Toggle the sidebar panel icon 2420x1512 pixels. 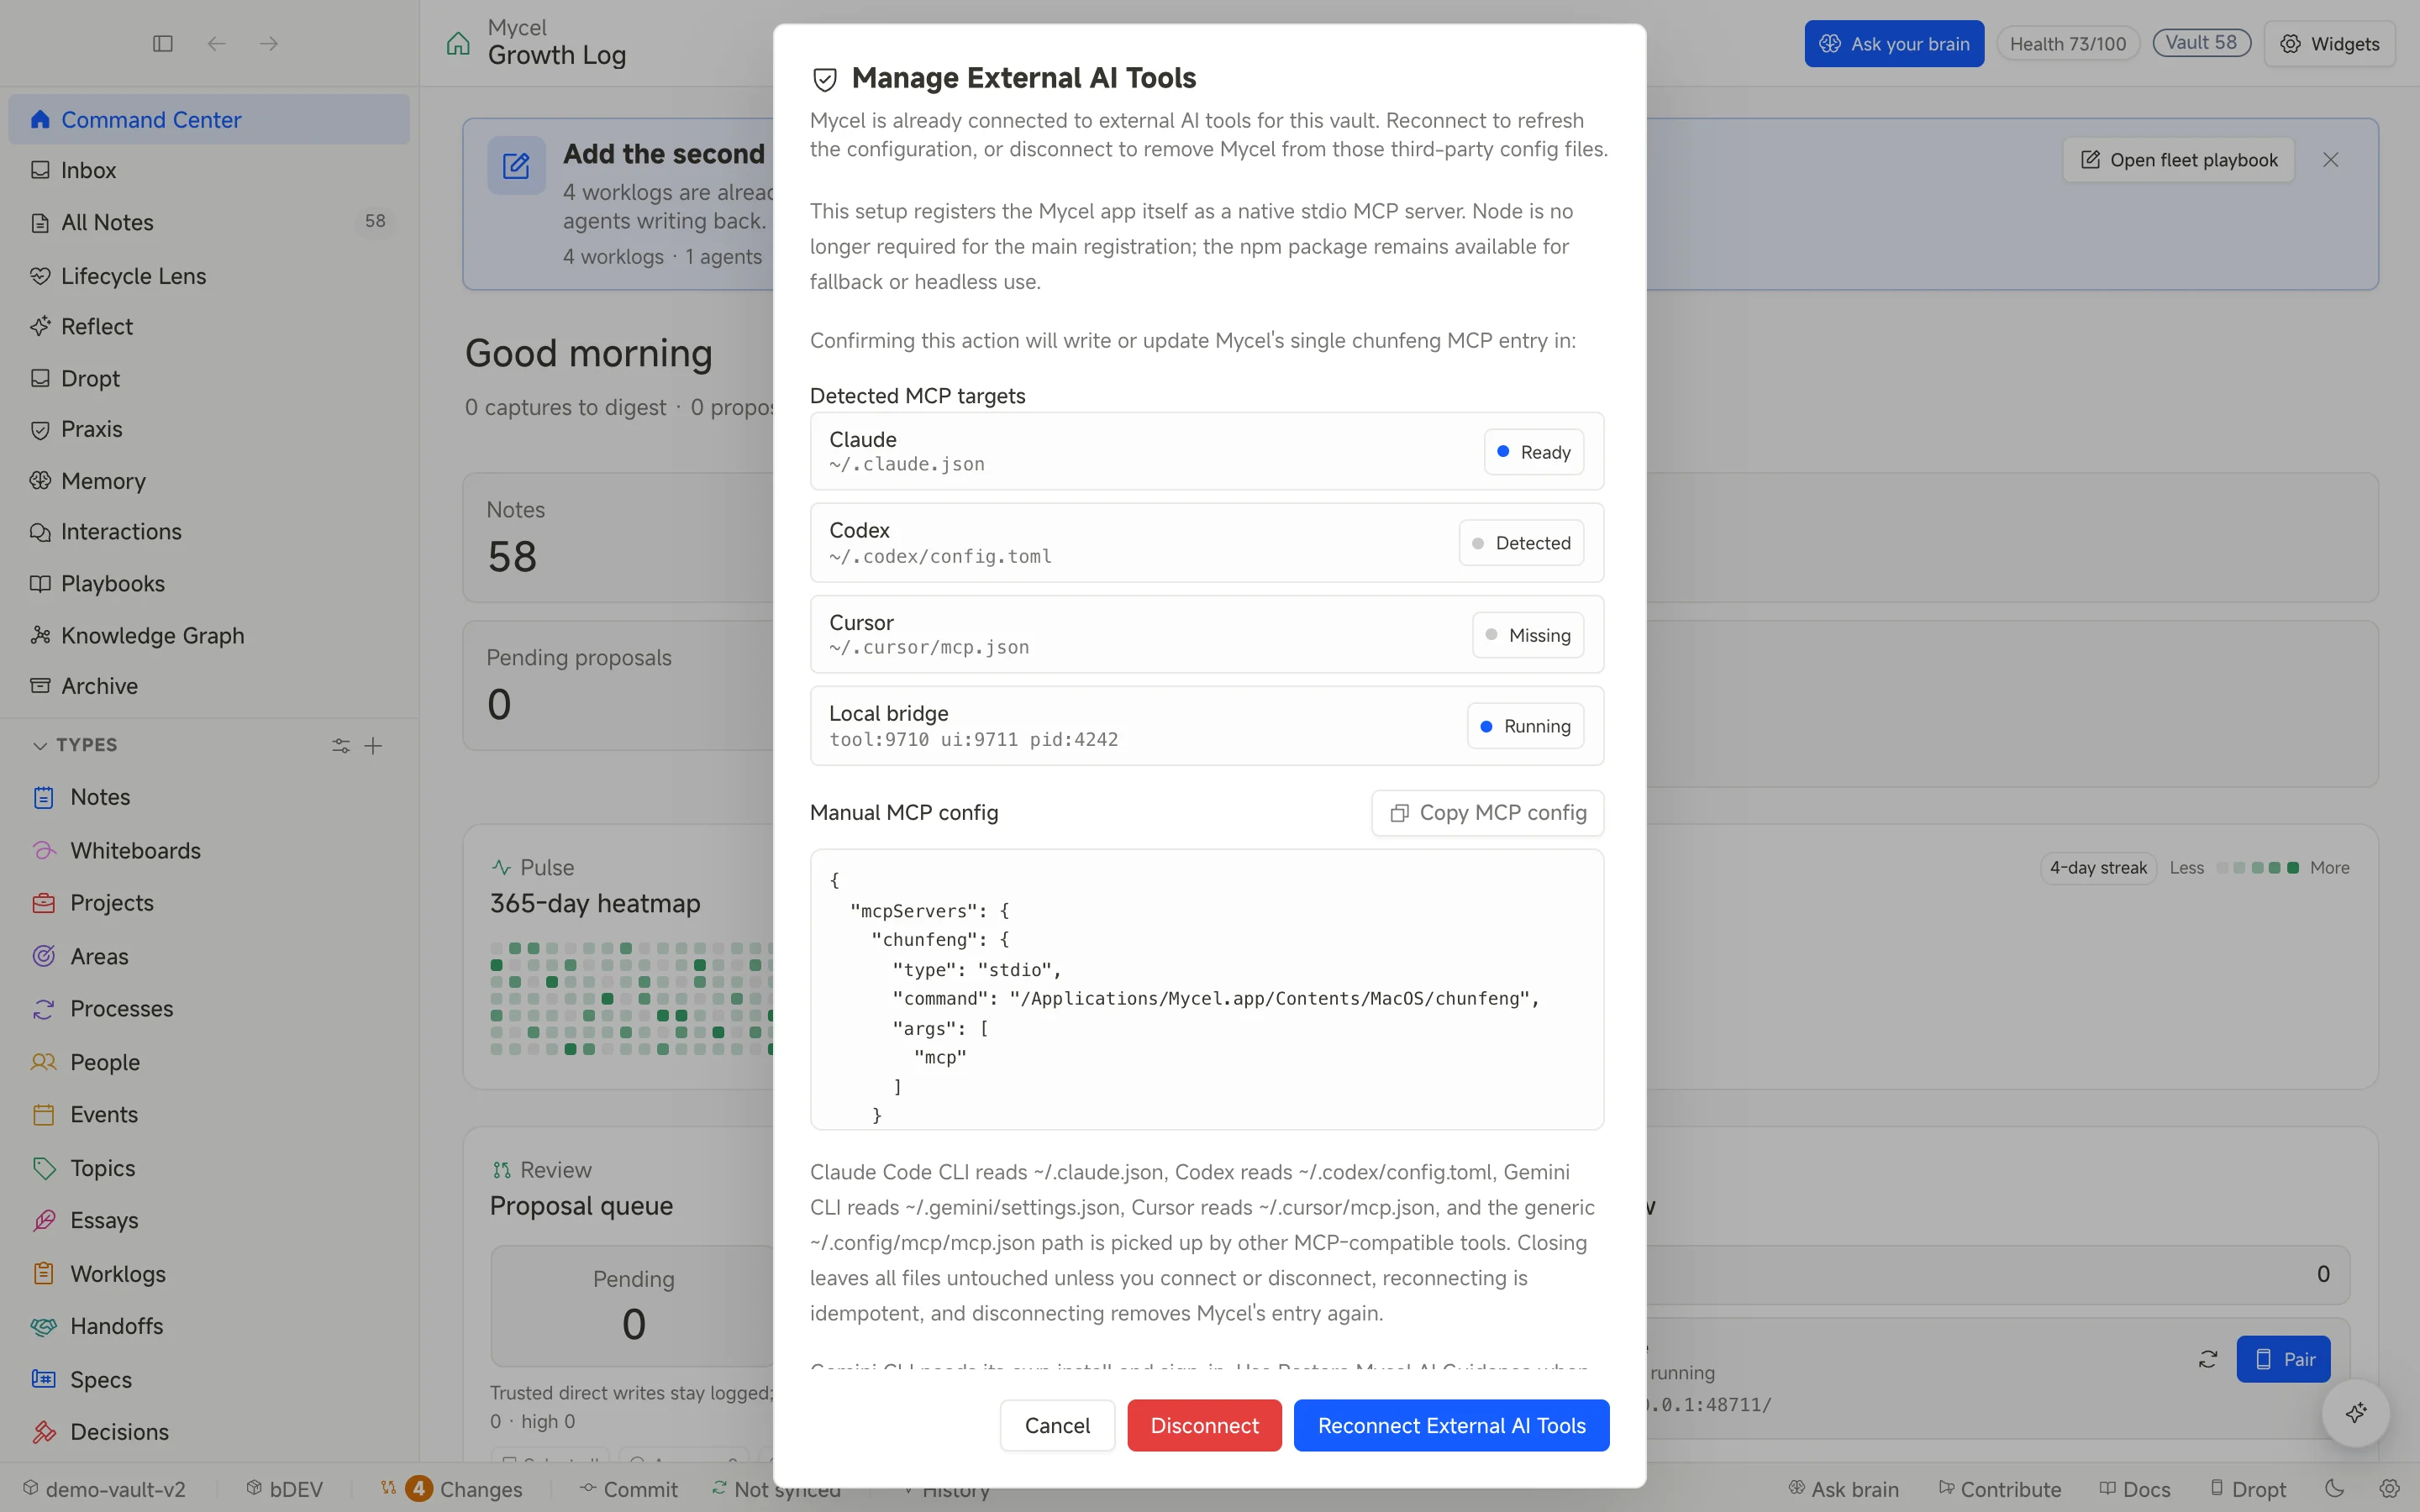(x=163, y=44)
